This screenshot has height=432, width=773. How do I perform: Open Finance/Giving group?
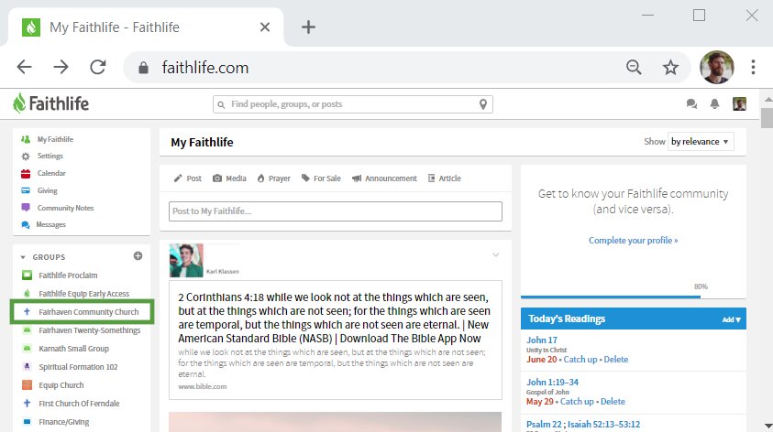[64, 422]
